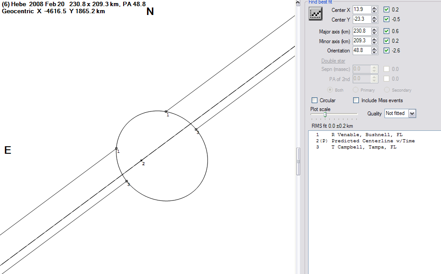The image size is (441, 274).
Task: Increase Center X with up spinner arrow
Action: coord(374,8)
